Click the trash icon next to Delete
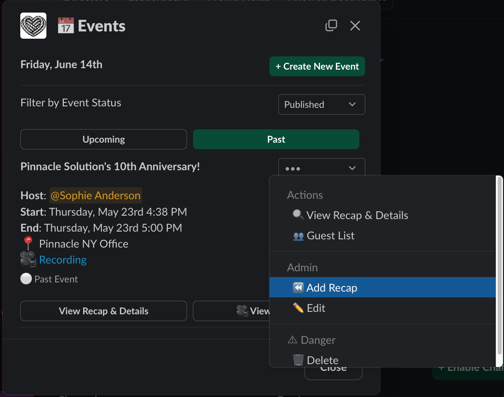 click(x=298, y=360)
